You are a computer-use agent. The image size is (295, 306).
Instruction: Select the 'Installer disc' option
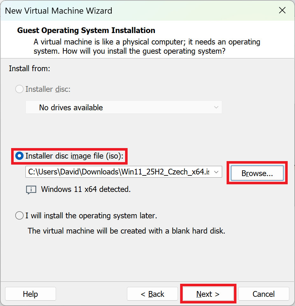[x=19, y=89]
